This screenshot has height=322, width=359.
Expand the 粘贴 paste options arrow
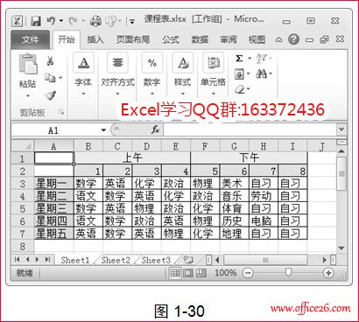(28, 95)
